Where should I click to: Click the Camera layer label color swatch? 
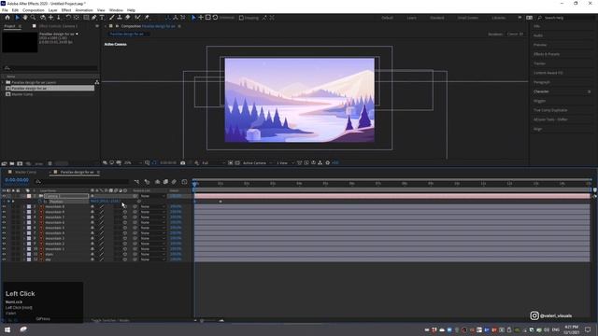pos(29,196)
